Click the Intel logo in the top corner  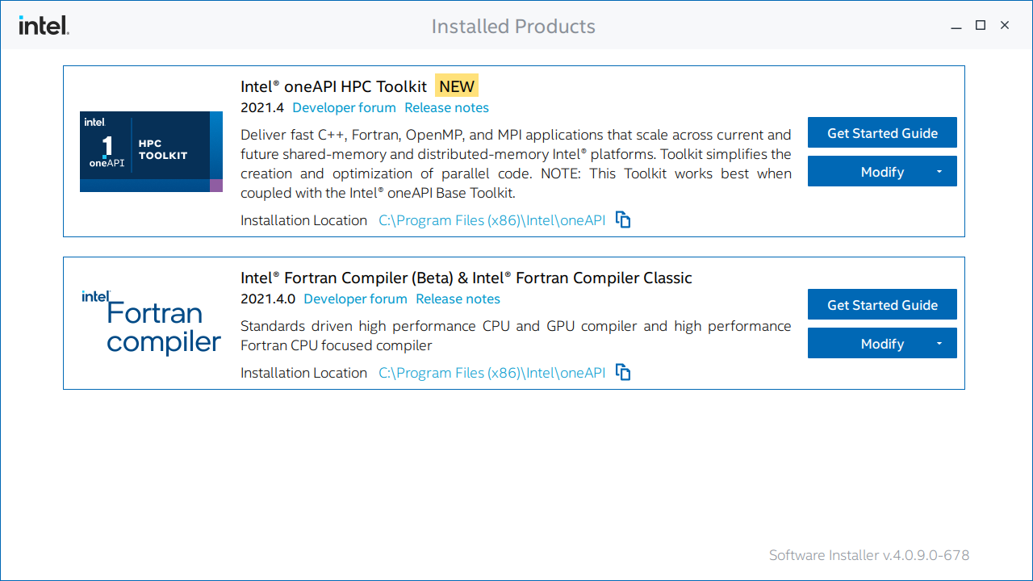[44, 25]
